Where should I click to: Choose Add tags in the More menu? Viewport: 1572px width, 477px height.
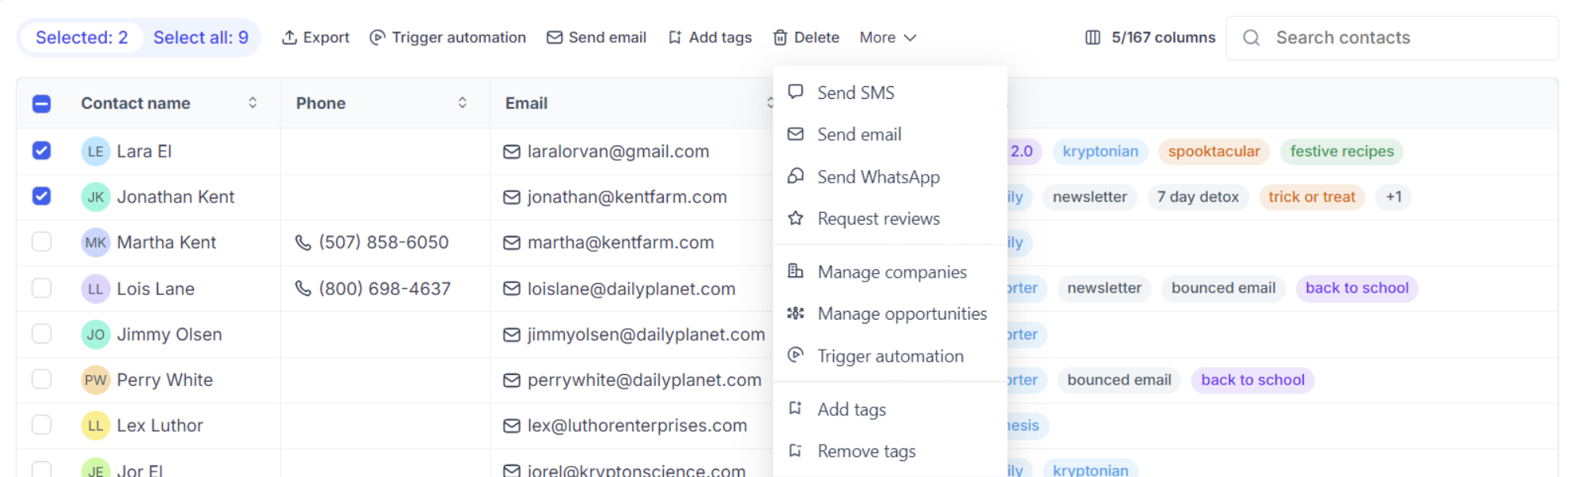pyautogui.click(x=890, y=410)
